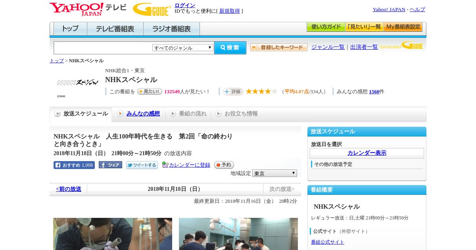476x250 pixels.
Task: Click the G-Guide logo in header
Action: (152, 9)
